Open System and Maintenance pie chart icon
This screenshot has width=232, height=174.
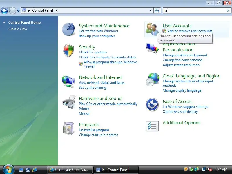click(68, 29)
